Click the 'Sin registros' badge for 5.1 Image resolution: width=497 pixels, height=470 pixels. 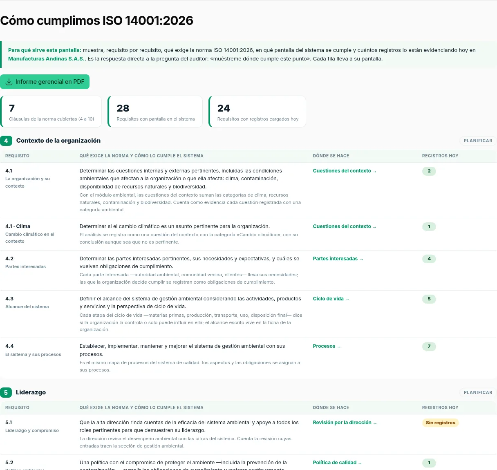tap(440, 423)
